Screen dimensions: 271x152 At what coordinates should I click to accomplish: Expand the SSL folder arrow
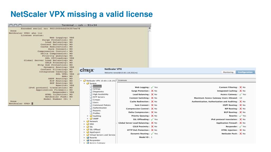(x=84, y=127)
